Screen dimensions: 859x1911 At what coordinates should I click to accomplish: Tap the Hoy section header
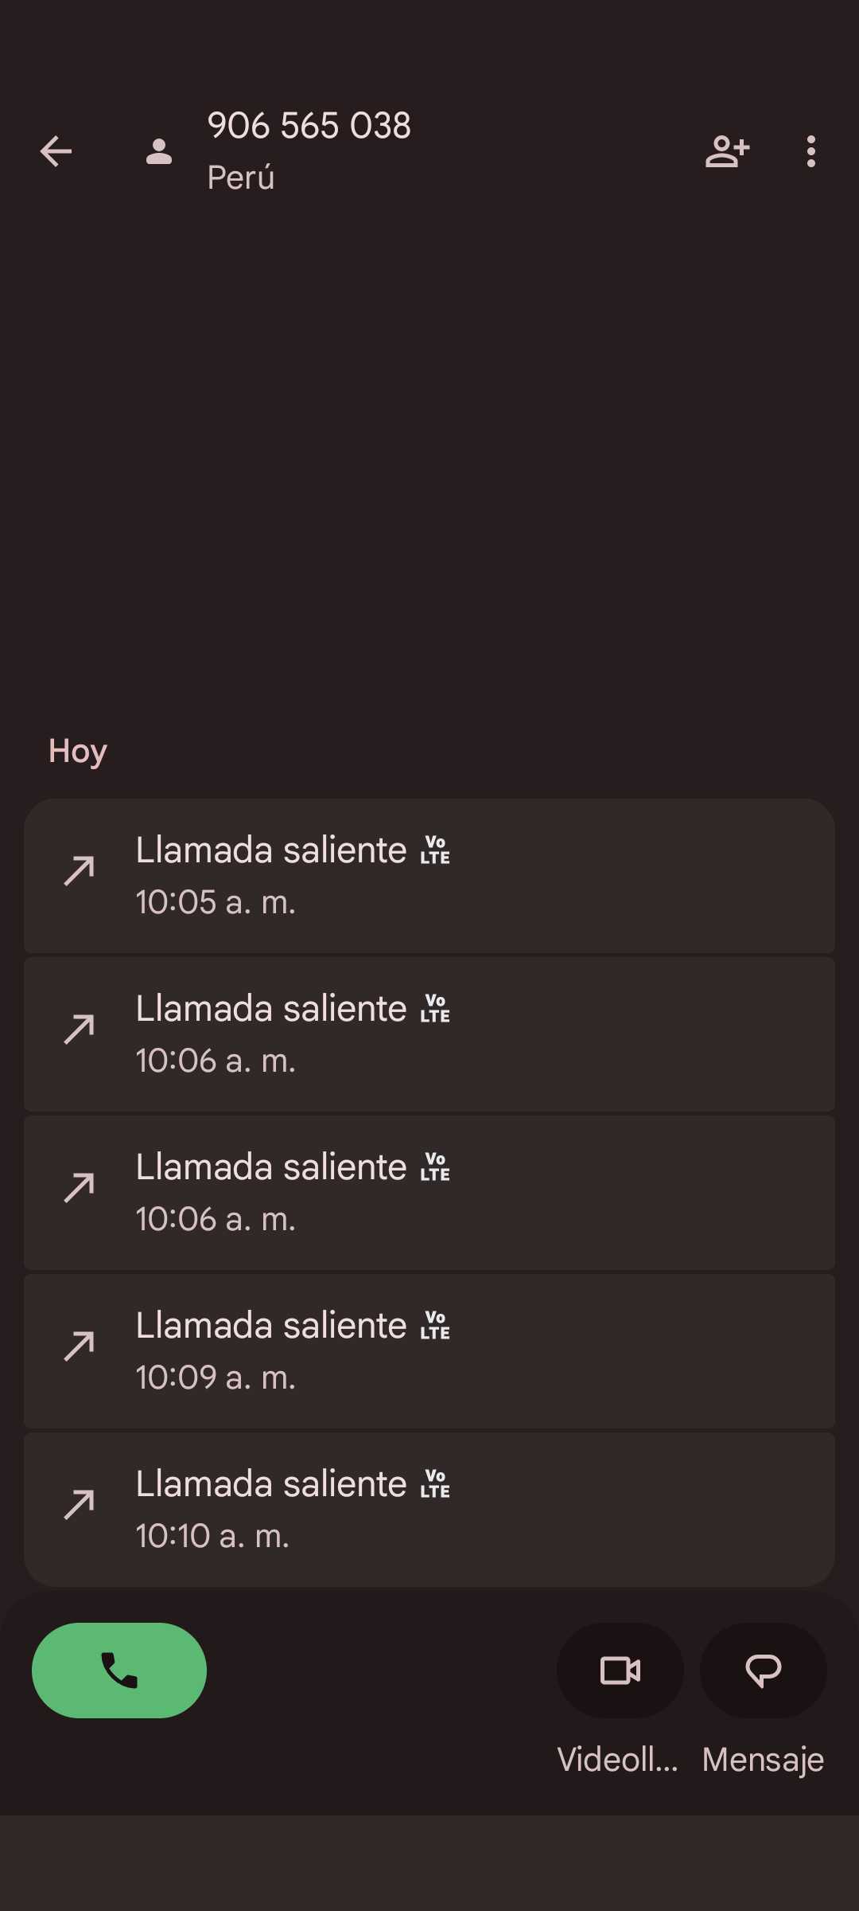tap(77, 751)
